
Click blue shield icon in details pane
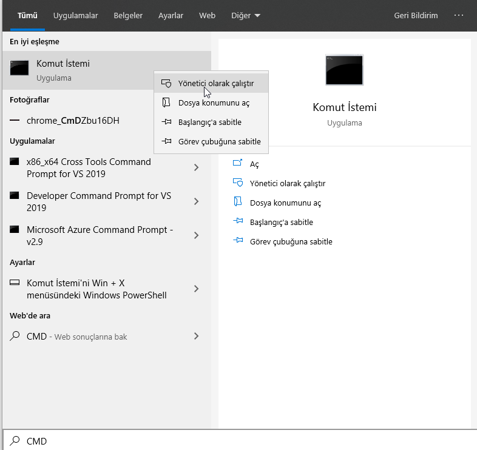(238, 183)
